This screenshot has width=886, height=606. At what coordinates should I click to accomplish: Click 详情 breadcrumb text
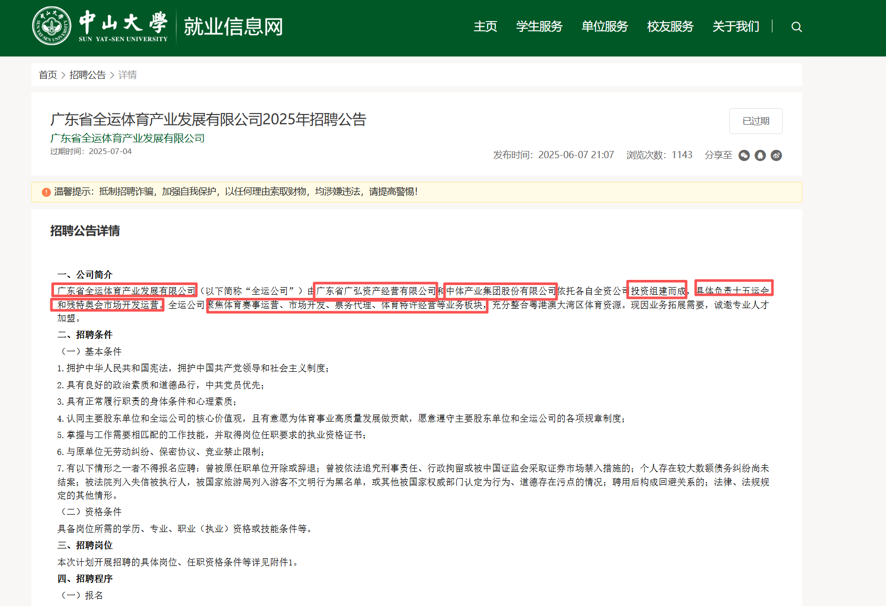[x=127, y=75]
